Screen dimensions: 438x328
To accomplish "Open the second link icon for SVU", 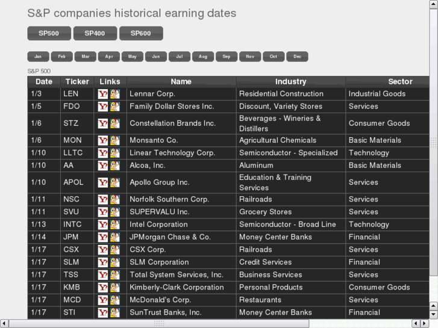I will coord(115,212).
